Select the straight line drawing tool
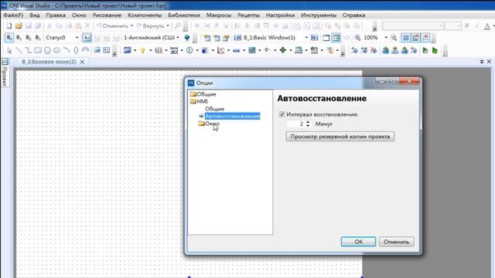 click(x=19, y=50)
